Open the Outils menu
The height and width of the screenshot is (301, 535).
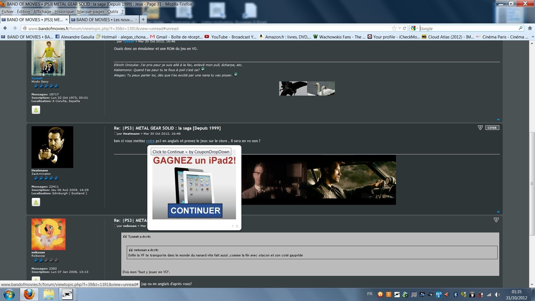pos(113,12)
